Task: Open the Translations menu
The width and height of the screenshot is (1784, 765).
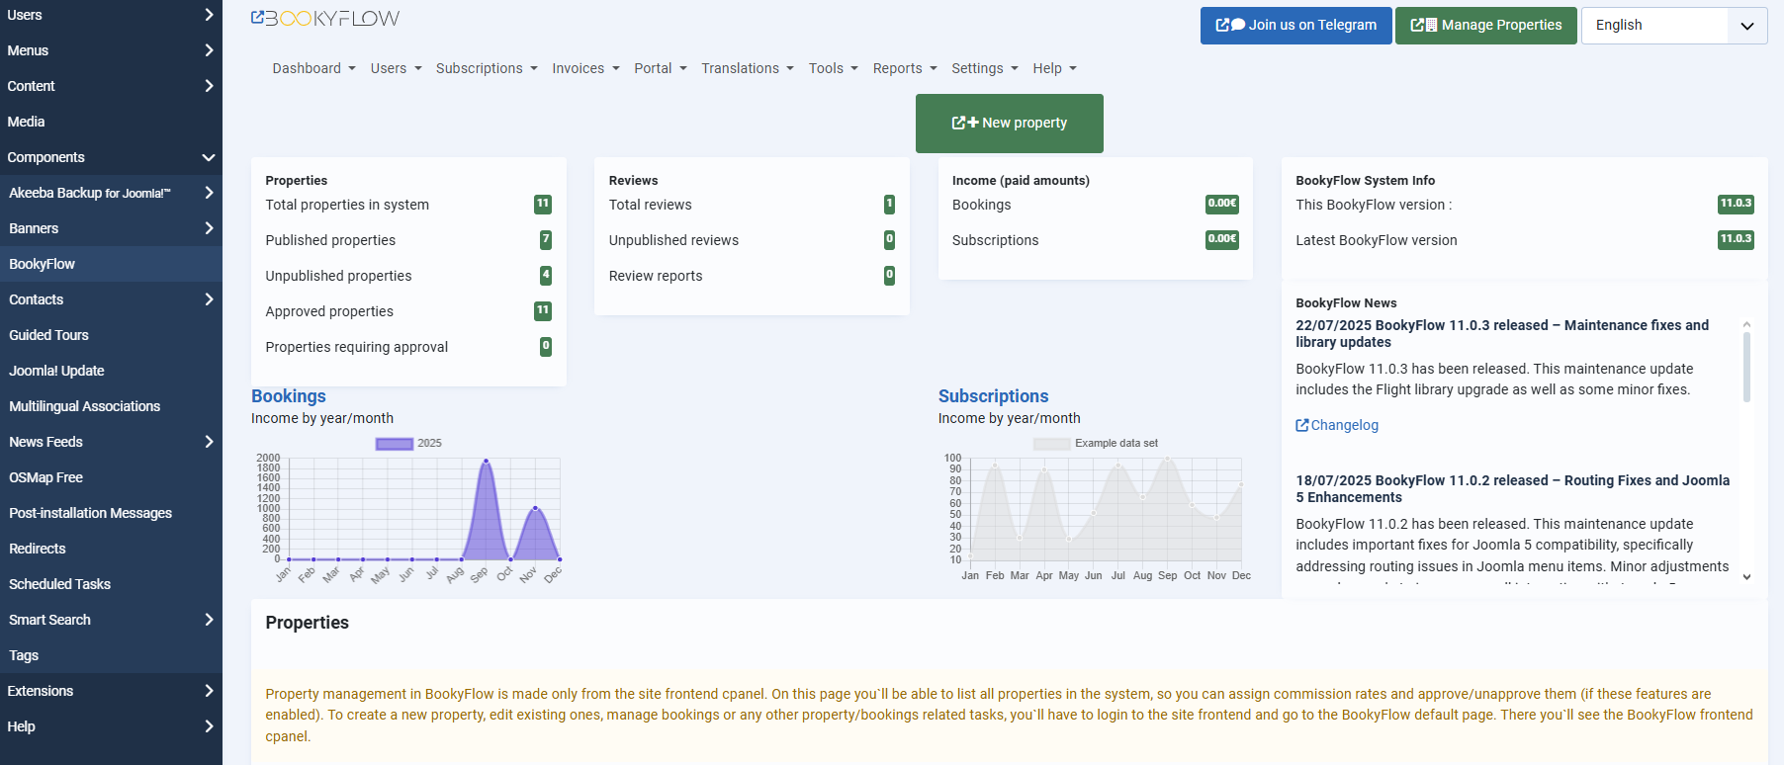Action: pos(747,68)
